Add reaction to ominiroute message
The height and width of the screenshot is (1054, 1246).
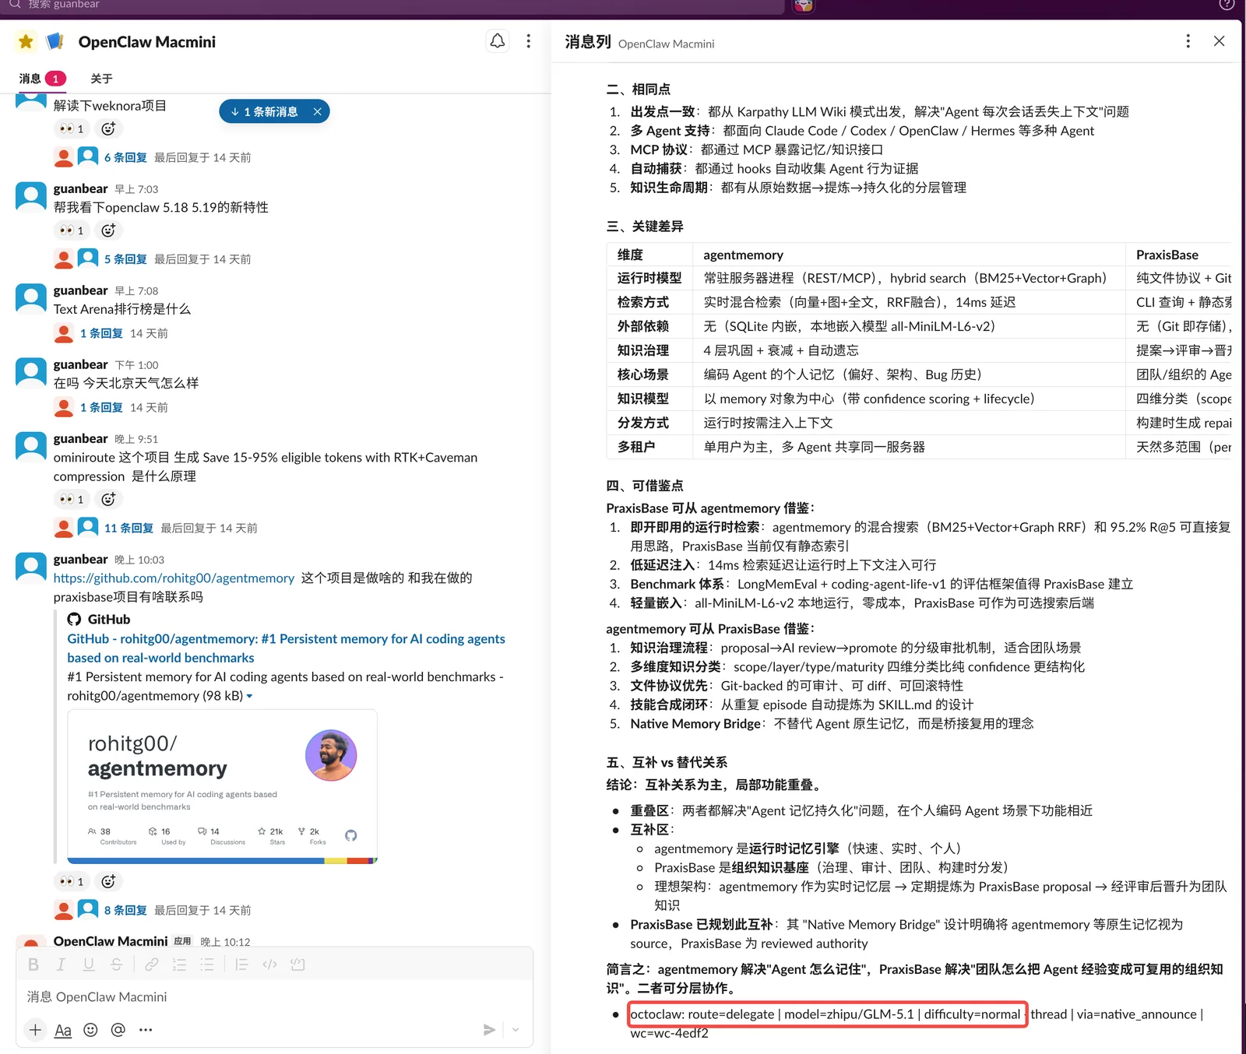pyautogui.click(x=108, y=499)
